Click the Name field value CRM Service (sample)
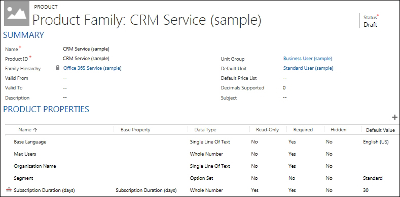The height and width of the screenshot is (197, 400). click(86, 49)
